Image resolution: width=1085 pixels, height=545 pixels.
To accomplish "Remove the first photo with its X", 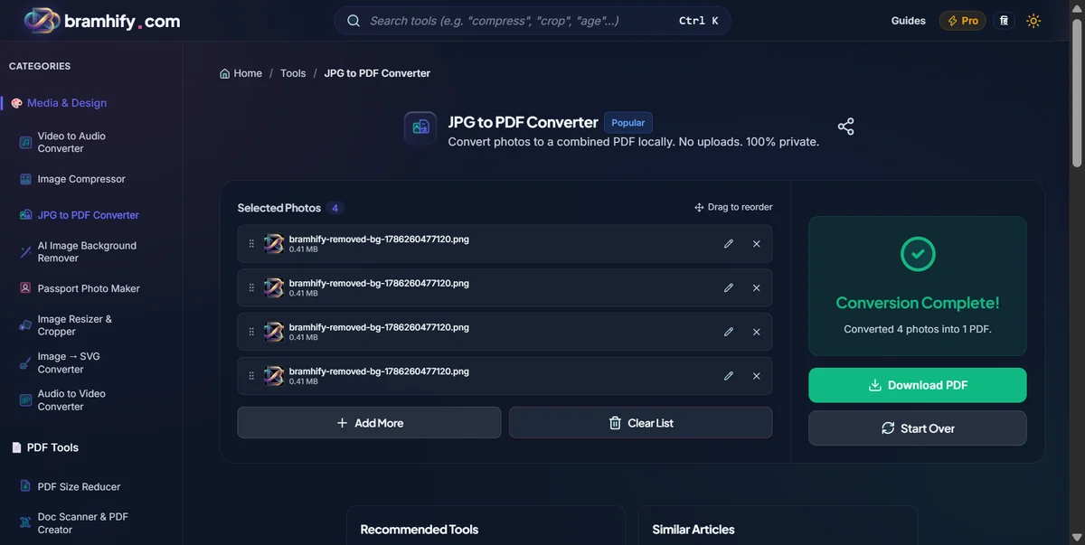I will (x=757, y=244).
